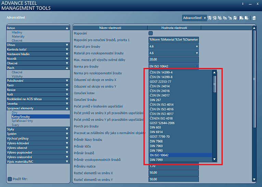
Task: Click the Rozteč elementů ve směru Y field
Action: pos(174,179)
